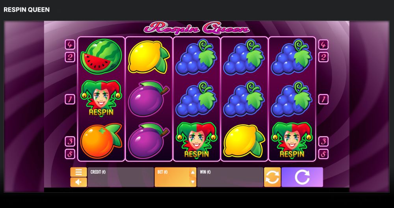
Task: Click the Credit (€) display
Action: pyautogui.click(x=121, y=177)
